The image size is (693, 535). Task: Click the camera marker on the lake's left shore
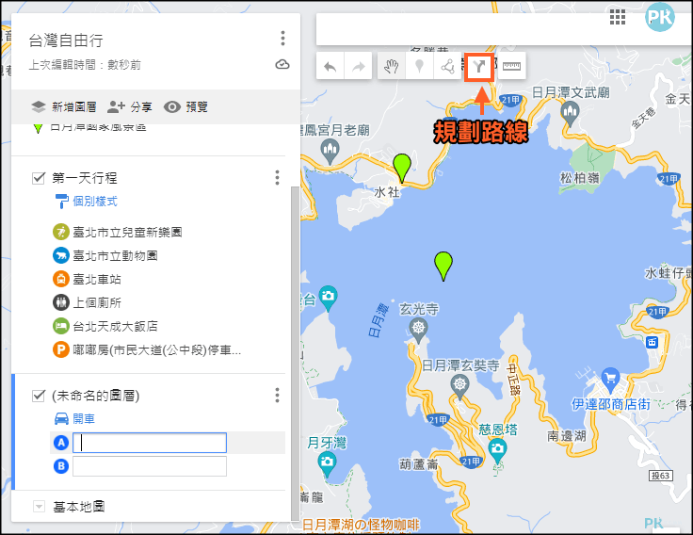(328, 298)
